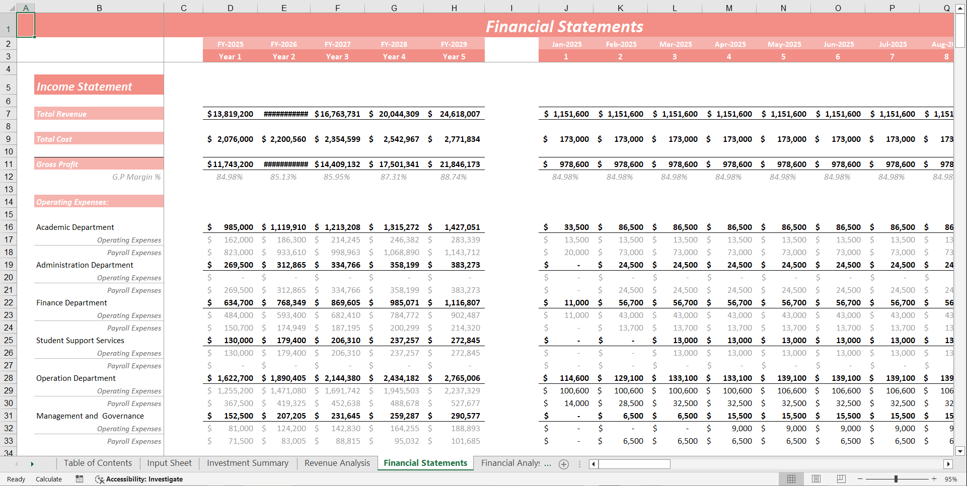Select column B header
Viewport: 967px width, 486px height.
99,8
